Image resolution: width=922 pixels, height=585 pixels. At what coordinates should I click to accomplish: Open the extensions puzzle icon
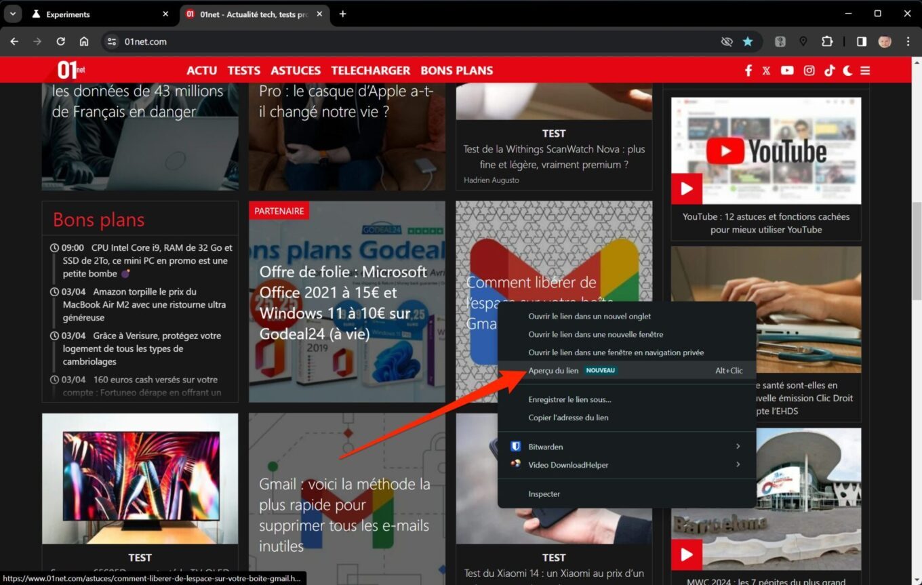[826, 41]
